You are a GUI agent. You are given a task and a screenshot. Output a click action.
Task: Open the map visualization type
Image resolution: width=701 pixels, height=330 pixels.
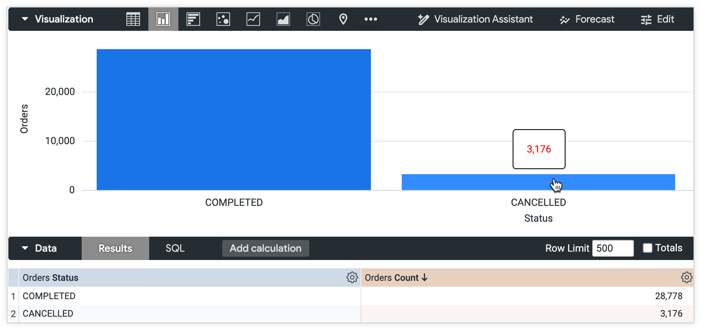(x=343, y=19)
